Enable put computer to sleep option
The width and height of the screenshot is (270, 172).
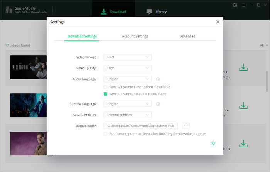click(x=106, y=134)
